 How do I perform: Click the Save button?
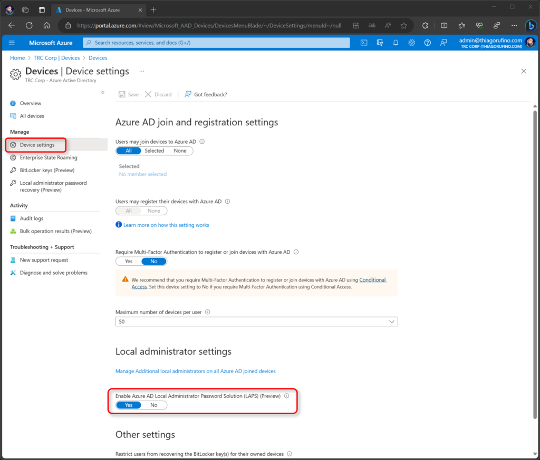point(128,94)
